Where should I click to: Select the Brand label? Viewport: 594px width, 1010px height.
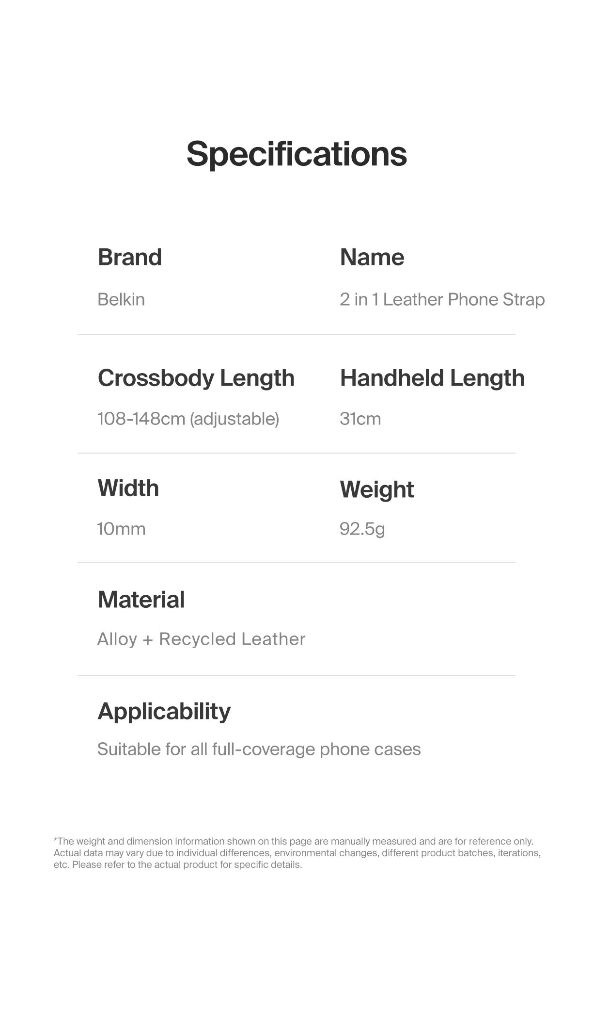pyautogui.click(x=129, y=257)
